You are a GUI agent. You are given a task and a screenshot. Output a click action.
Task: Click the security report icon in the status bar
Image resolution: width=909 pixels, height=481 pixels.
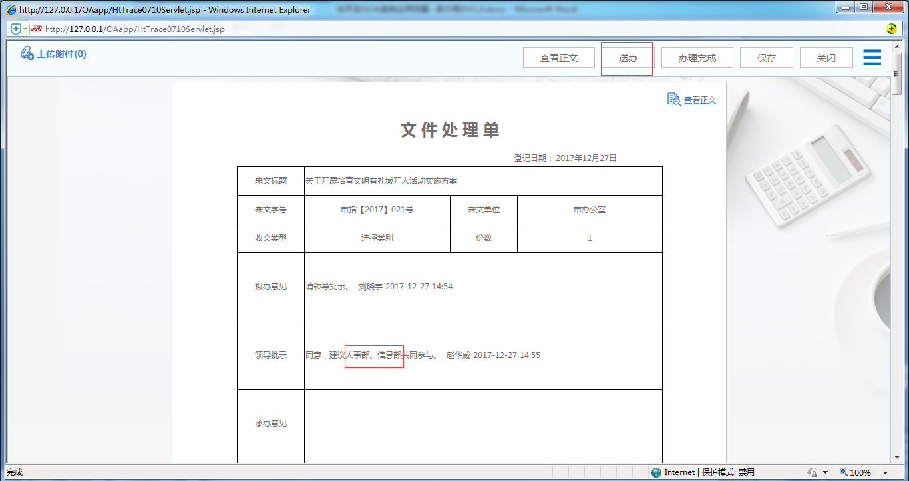[x=813, y=472]
